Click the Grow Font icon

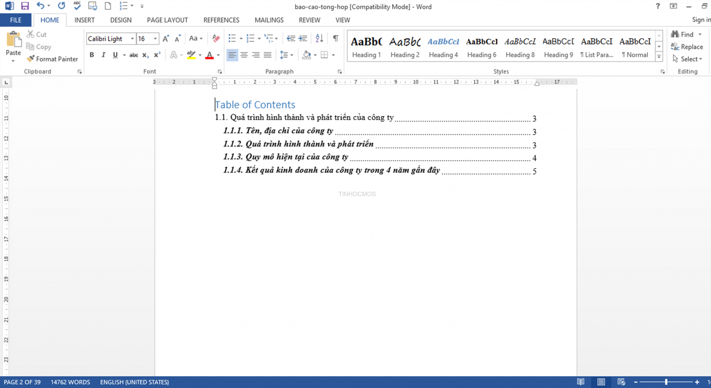(166, 38)
